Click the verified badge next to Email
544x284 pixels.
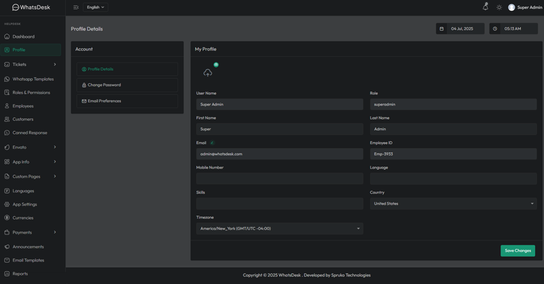click(x=212, y=143)
